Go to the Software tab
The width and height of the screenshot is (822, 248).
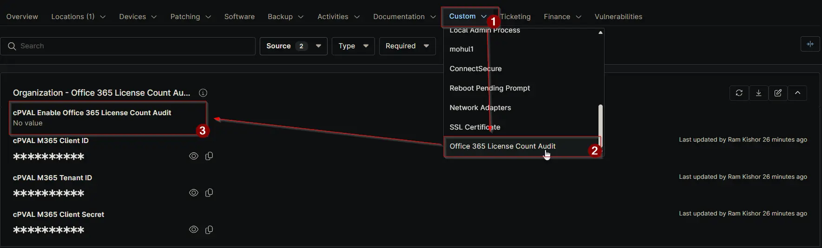click(239, 17)
